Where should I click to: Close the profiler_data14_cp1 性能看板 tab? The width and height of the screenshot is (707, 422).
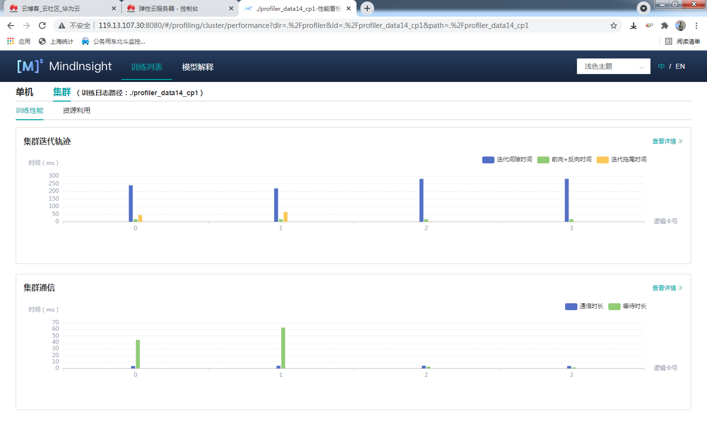(349, 8)
